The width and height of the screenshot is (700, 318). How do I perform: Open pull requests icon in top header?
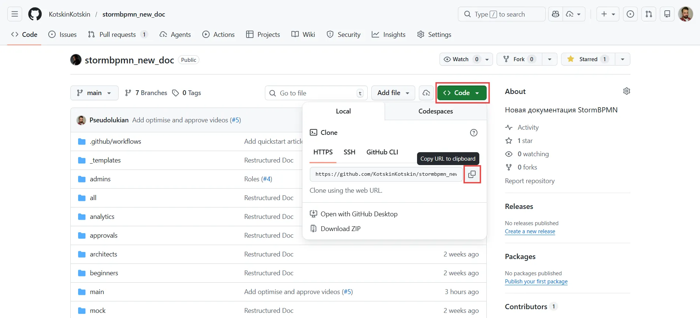(x=648, y=14)
